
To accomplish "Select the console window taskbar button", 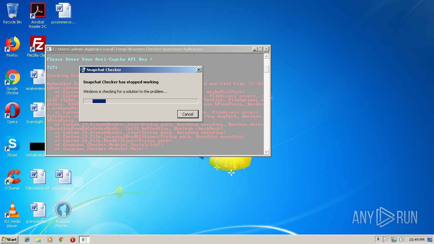I will coord(84,240).
